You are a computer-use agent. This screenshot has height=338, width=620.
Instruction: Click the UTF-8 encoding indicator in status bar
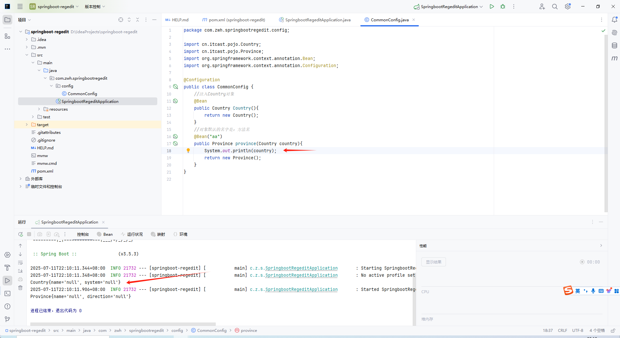pyautogui.click(x=578, y=330)
